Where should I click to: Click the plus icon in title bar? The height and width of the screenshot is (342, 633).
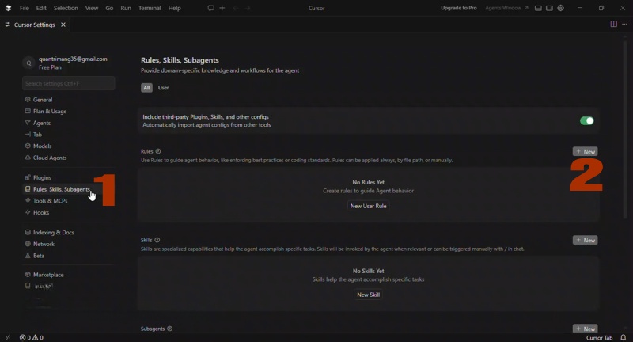pyautogui.click(x=222, y=8)
